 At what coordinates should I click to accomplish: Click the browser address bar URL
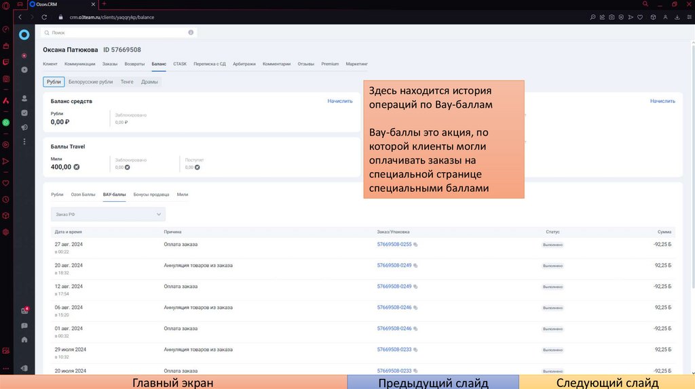tap(112, 17)
